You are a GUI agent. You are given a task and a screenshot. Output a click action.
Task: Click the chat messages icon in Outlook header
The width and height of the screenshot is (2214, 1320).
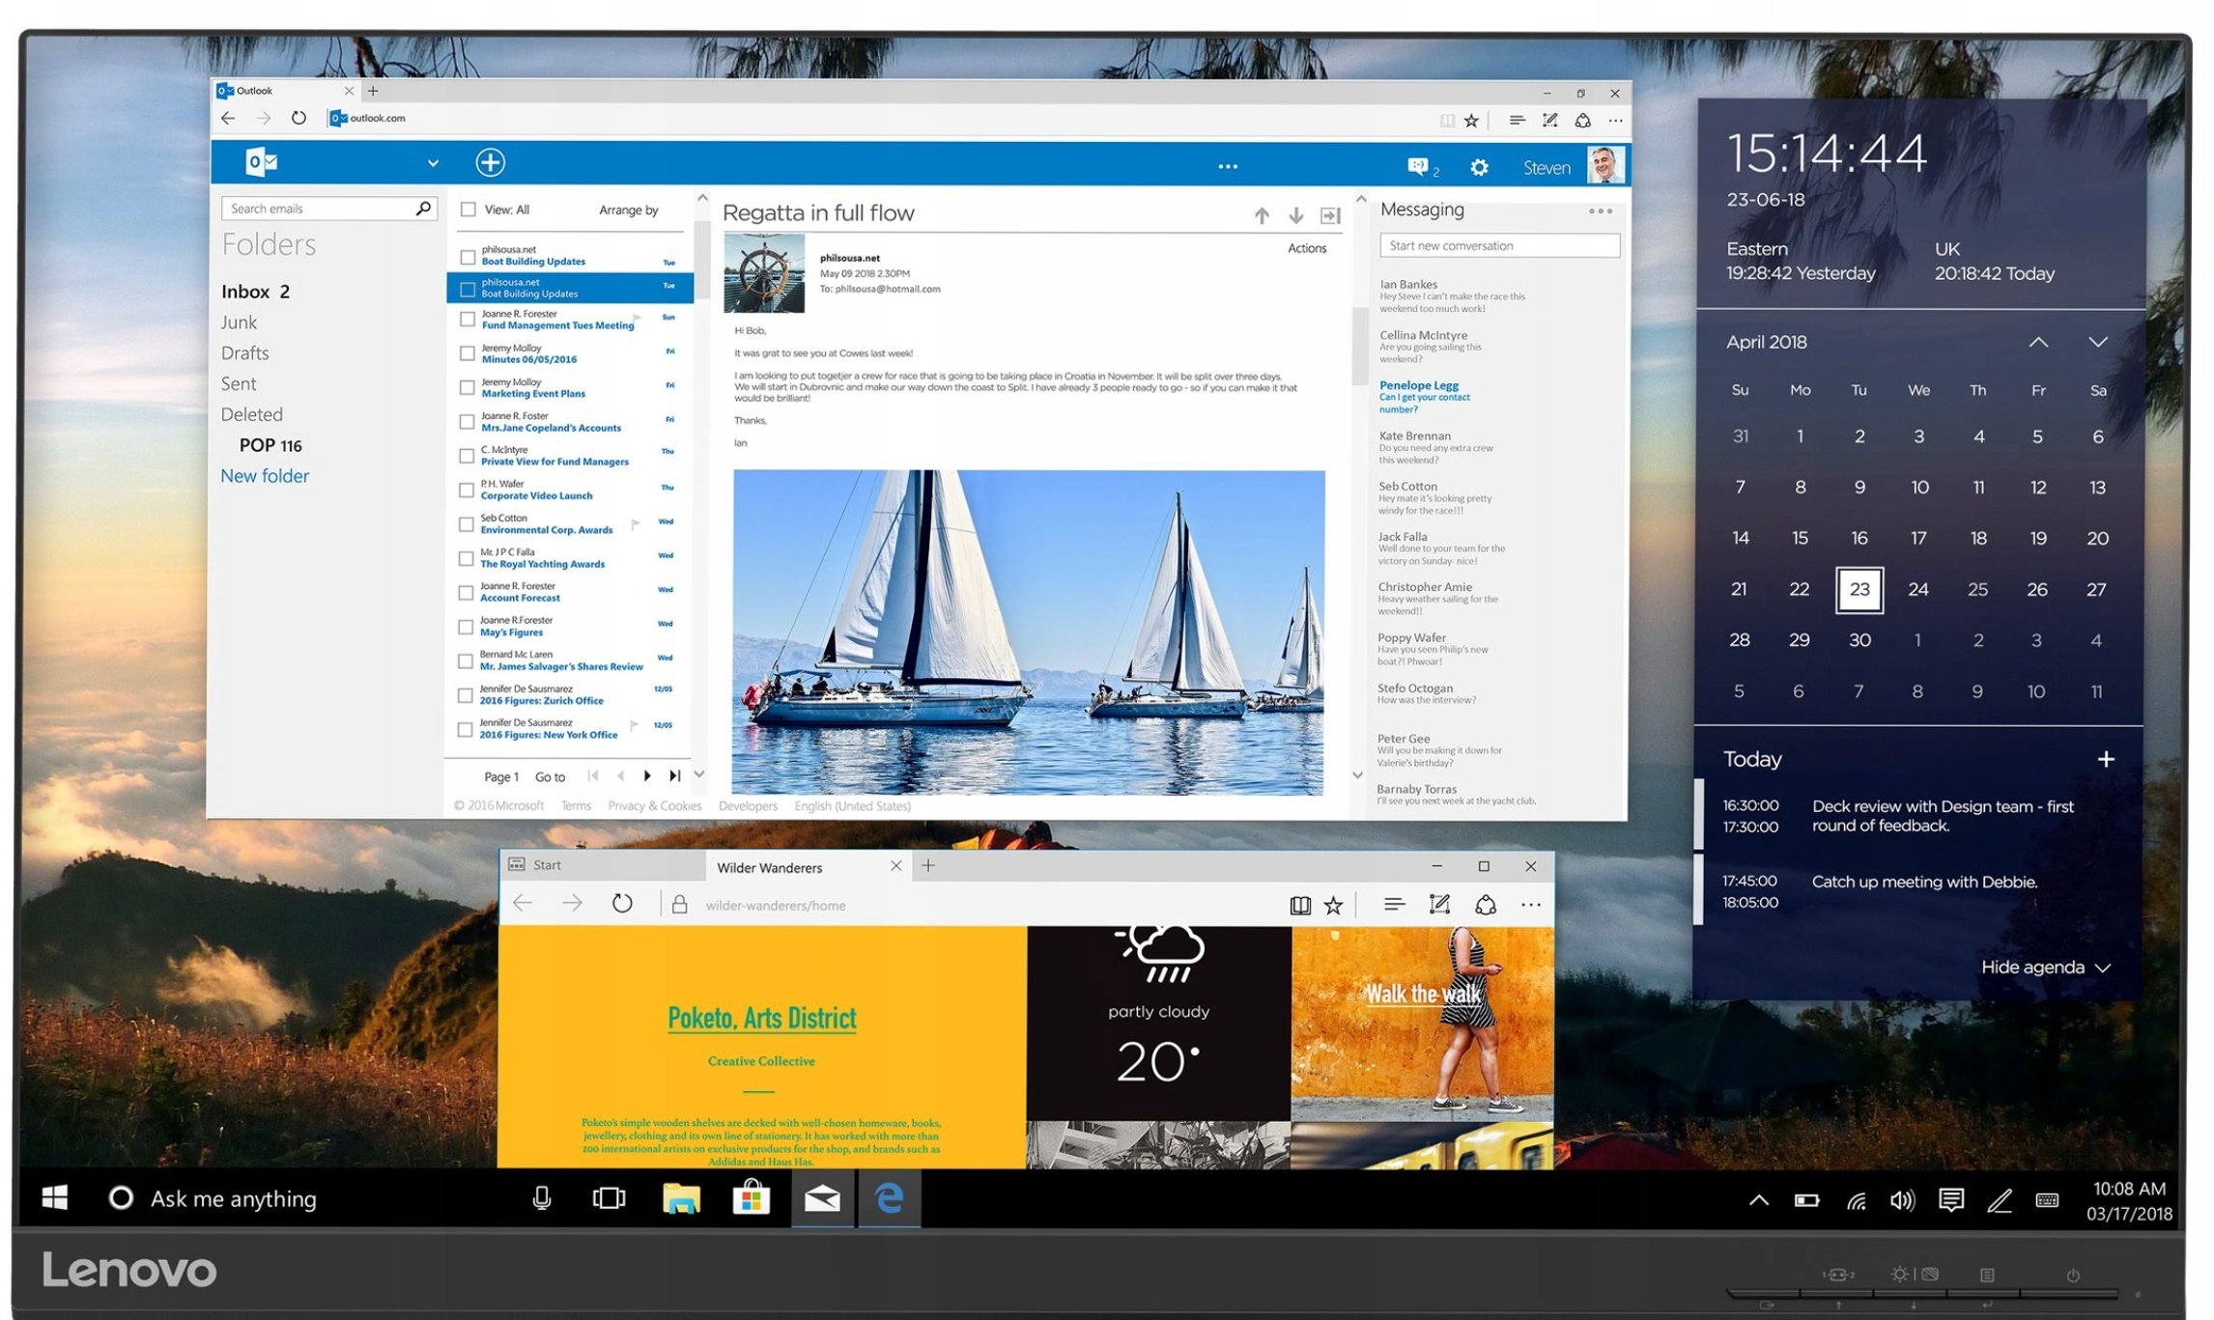[1417, 166]
